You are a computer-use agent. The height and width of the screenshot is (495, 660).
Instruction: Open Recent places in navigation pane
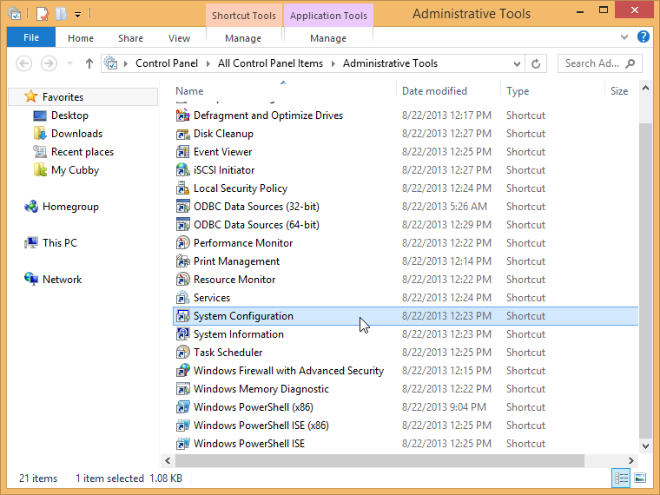point(82,152)
